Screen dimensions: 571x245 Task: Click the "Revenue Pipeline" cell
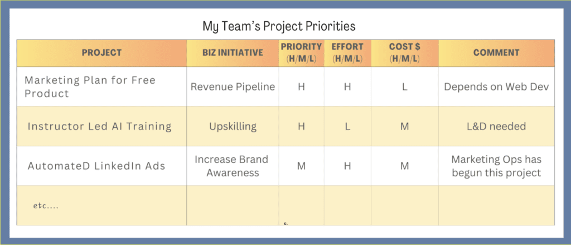233,87
